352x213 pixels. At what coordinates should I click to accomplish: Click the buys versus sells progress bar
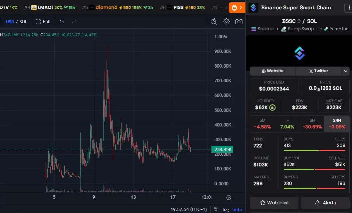(x=314, y=150)
